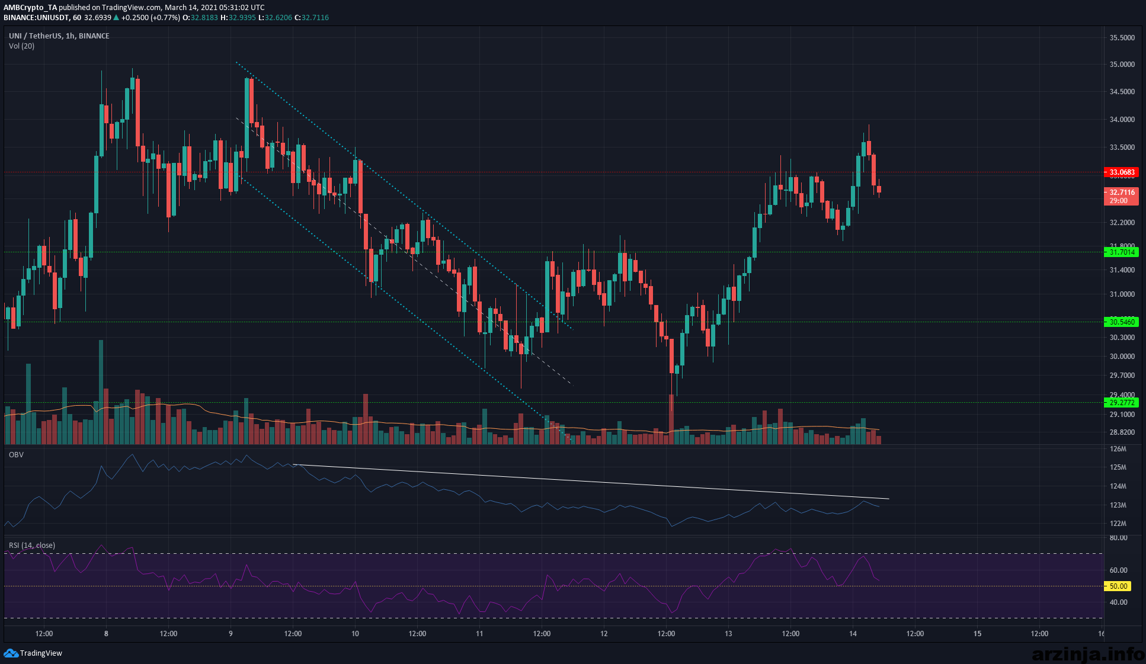The image size is (1146, 664).
Task: Click the 125M OBV axis value
Action: click(x=1118, y=467)
